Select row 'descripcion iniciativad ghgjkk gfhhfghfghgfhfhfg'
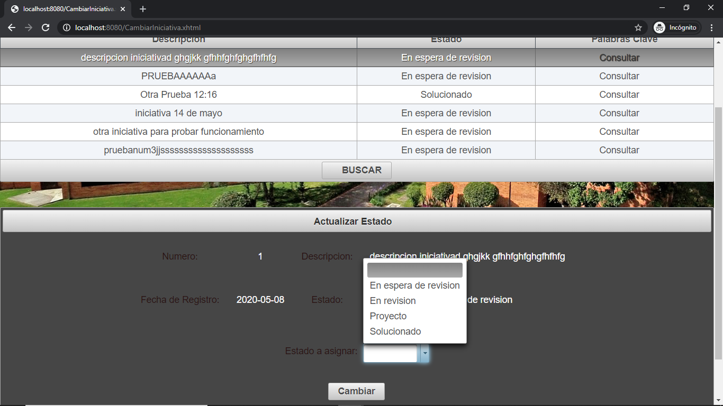This screenshot has height=406, width=723. coord(357,58)
